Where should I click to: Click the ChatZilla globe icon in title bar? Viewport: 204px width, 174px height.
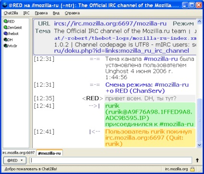pyautogui.click(x=5, y=5)
